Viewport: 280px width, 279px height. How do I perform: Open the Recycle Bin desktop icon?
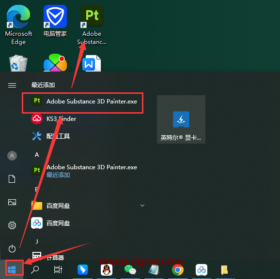(18, 63)
